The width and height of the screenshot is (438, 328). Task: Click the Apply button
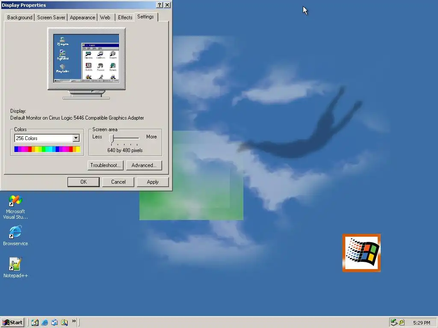(153, 182)
